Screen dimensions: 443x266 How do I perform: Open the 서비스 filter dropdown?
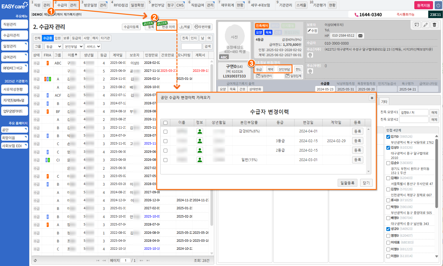(93, 46)
